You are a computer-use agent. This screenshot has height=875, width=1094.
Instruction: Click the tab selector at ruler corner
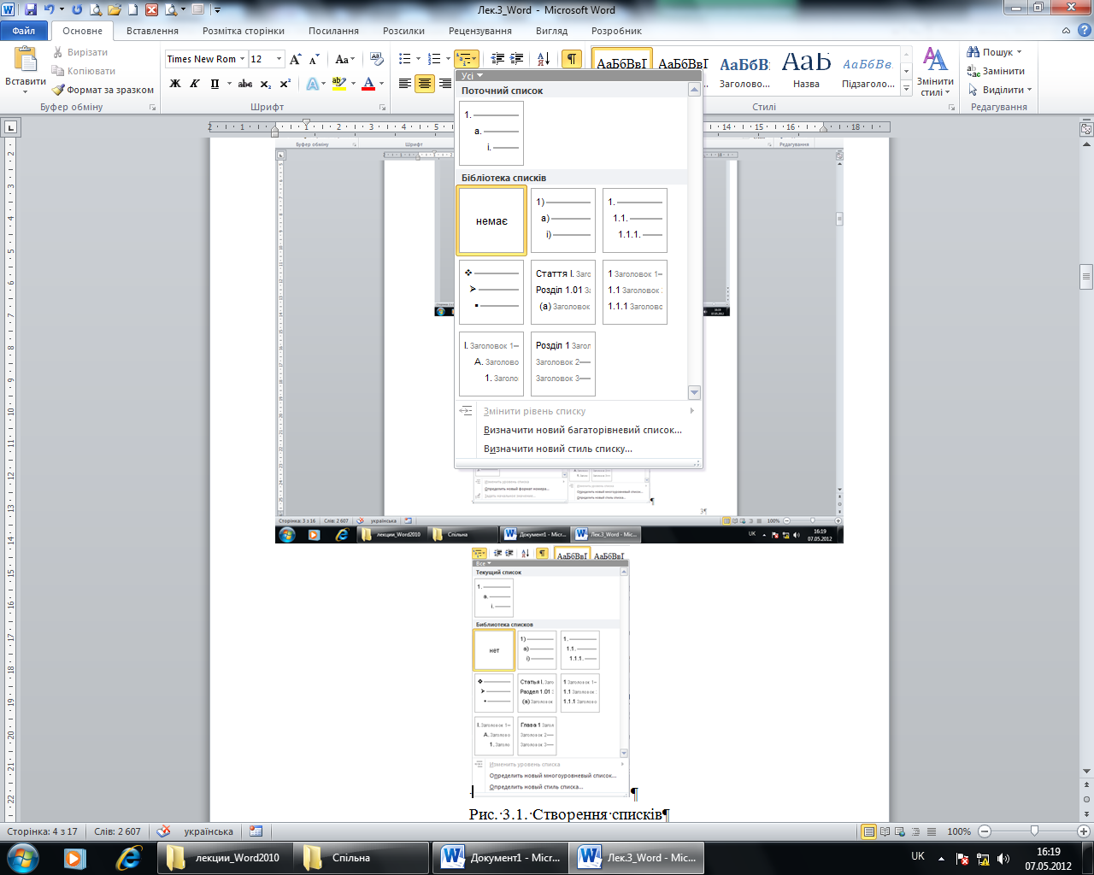[10, 127]
